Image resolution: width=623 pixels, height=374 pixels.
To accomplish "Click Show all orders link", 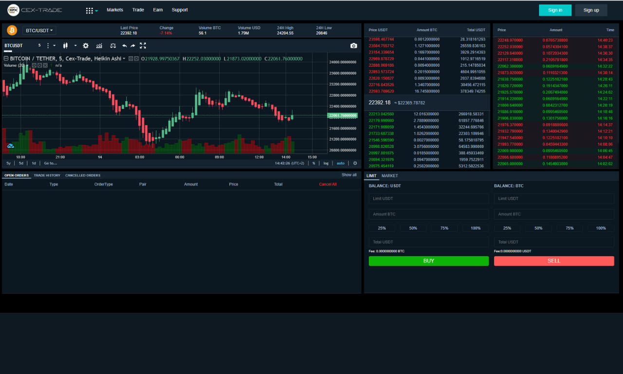I will (x=349, y=175).
